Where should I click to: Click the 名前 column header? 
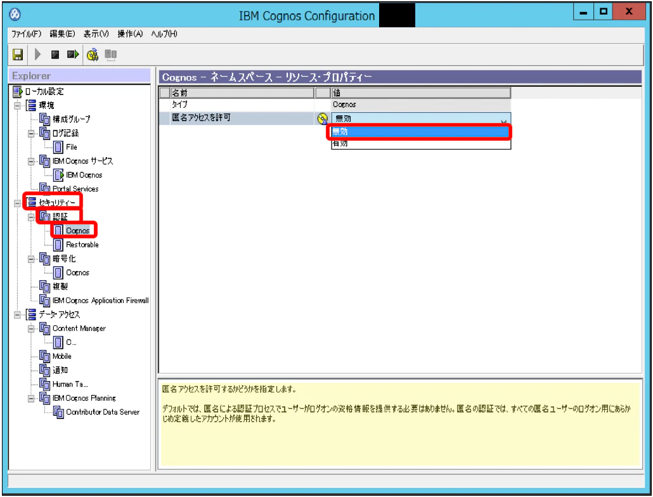tap(242, 93)
